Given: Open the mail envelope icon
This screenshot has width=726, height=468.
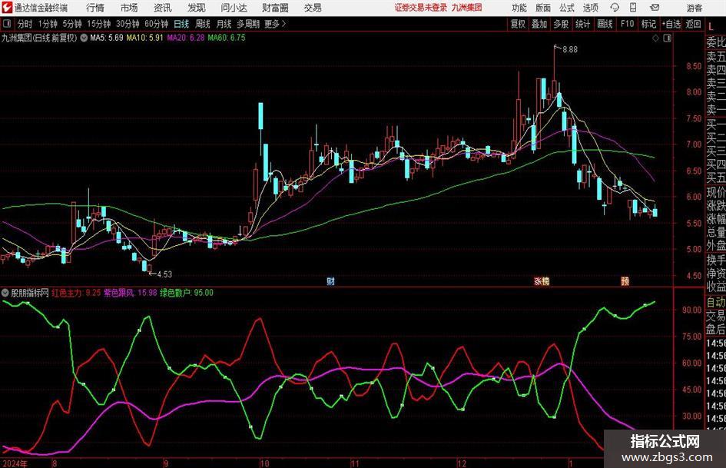Looking at the screenshot, I should [x=655, y=8].
